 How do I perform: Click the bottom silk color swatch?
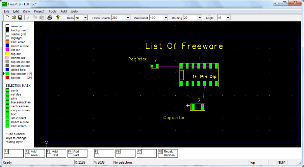point(7,58)
